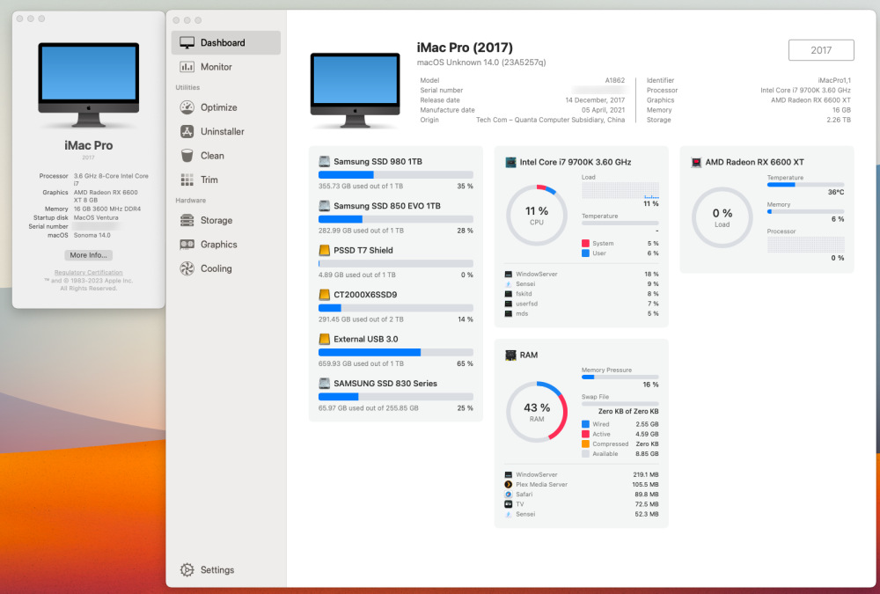Click the CT2000X6SSD9 external drive icon
The image size is (880, 594).
pyautogui.click(x=325, y=294)
